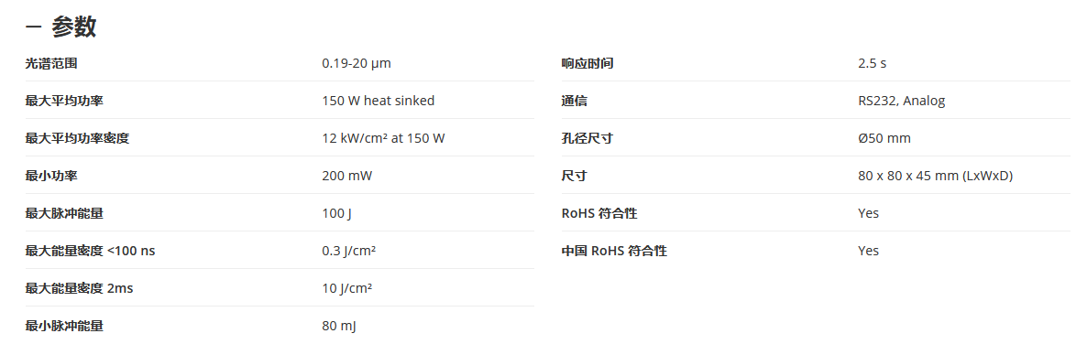This screenshot has height=355, width=1087.
Task: Select the 最大能量密度 <100 ns label
Action: [90, 251]
